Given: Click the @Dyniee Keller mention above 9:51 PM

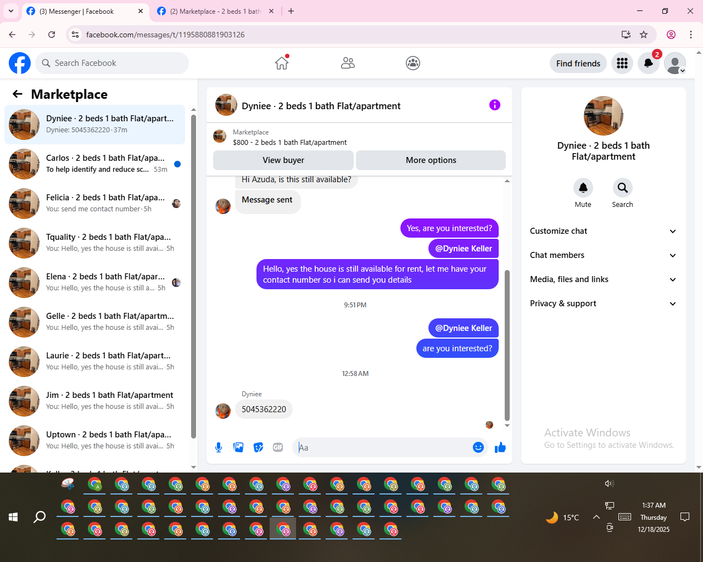Looking at the screenshot, I should pos(464,249).
